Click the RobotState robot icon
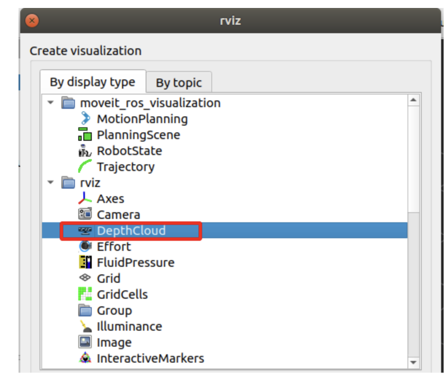The height and width of the screenshot is (379, 447). tap(85, 150)
